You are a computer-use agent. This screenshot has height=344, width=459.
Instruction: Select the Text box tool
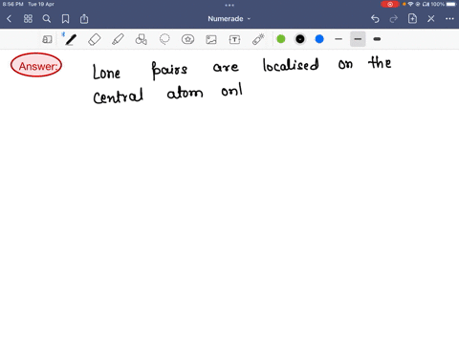pos(234,39)
